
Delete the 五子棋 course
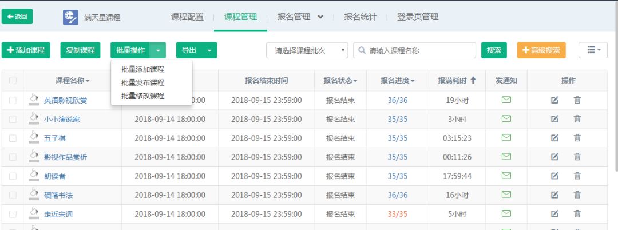tap(577, 138)
